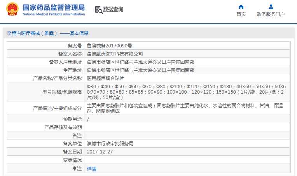The width and height of the screenshot is (297, 176).
Task: Open the 详情 details link
Action: [x=91, y=169]
